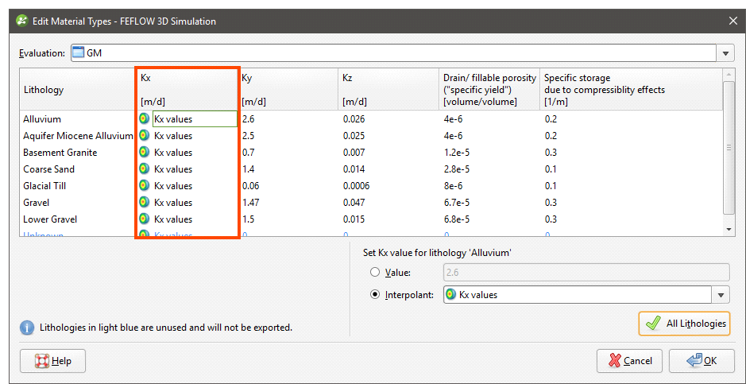Expand the Interpolant Kx values dropdown
Viewport: 746px width, 384px height.
[x=721, y=295]
